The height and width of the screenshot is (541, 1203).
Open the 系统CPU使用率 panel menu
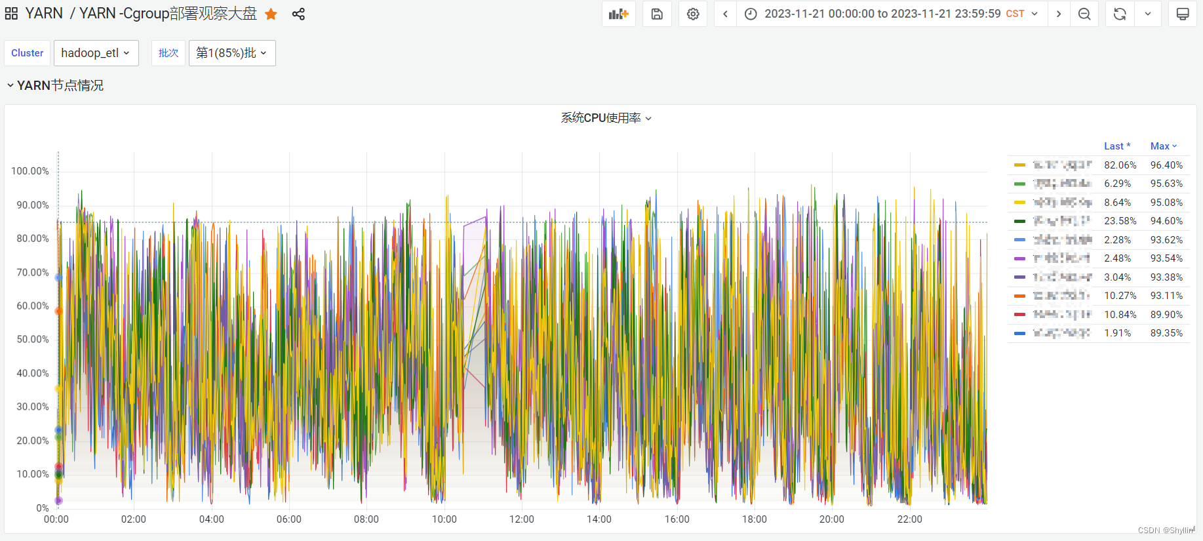tap(606, 118)
